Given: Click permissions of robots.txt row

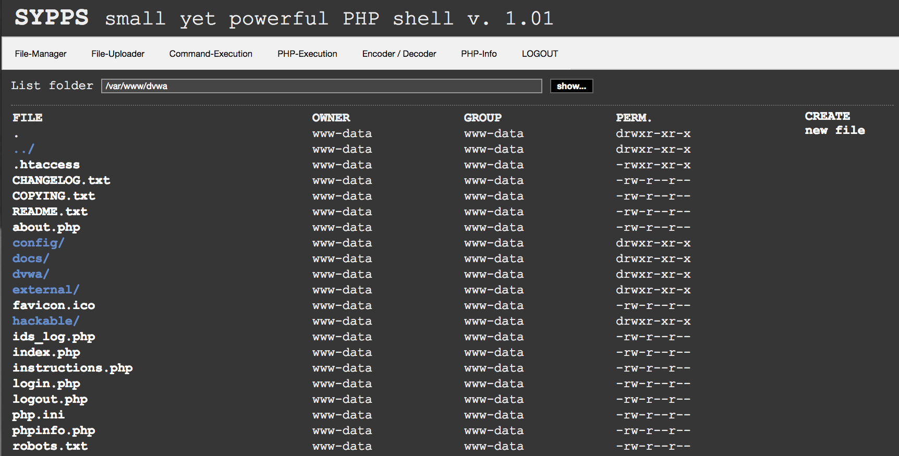Looking at the screenshot, I should click(x=653, y=446).
